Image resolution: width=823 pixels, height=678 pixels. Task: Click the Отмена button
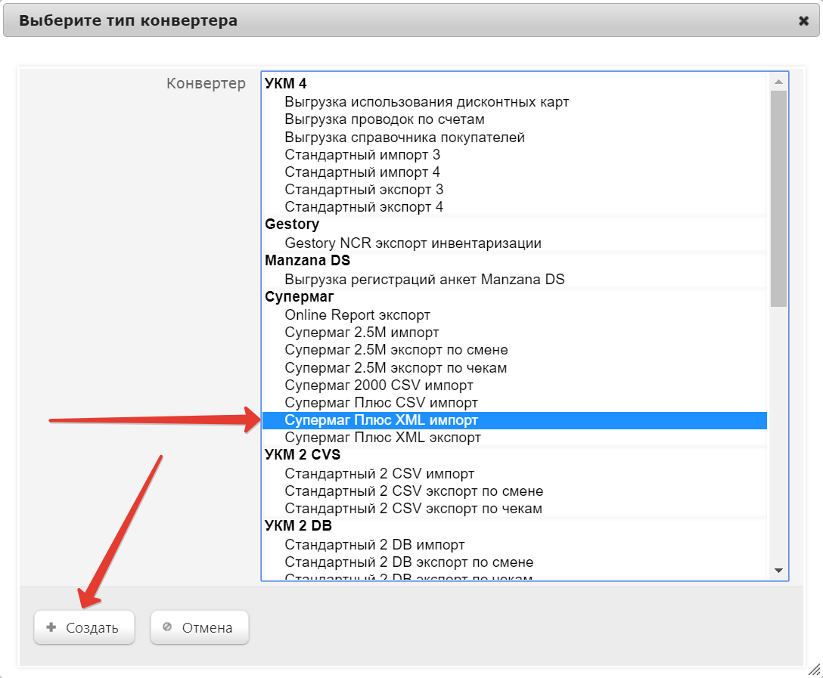200,627
